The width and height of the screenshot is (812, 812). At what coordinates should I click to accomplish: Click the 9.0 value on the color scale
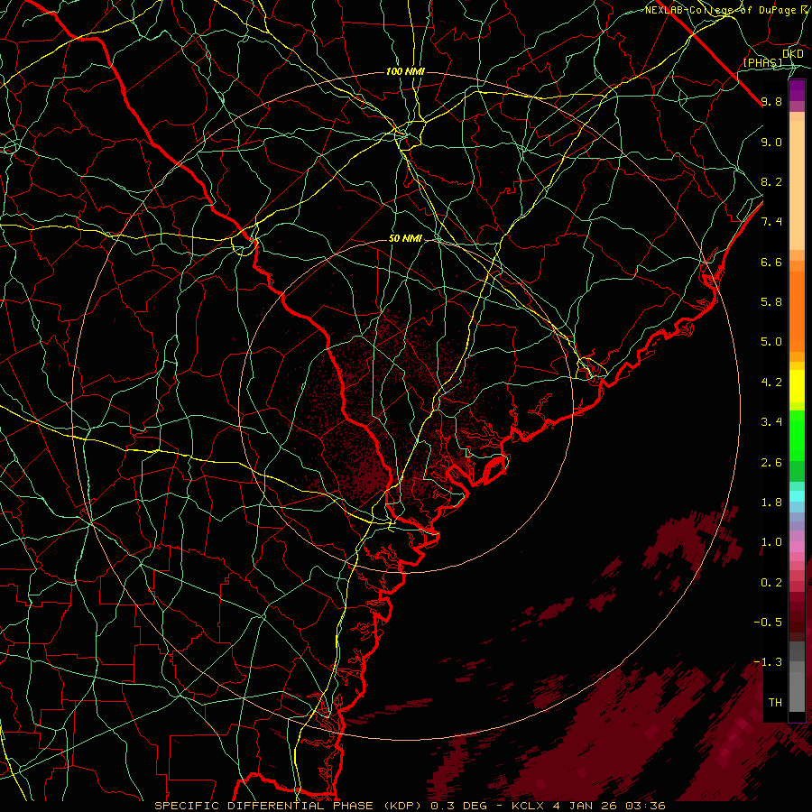click(771, 142)
